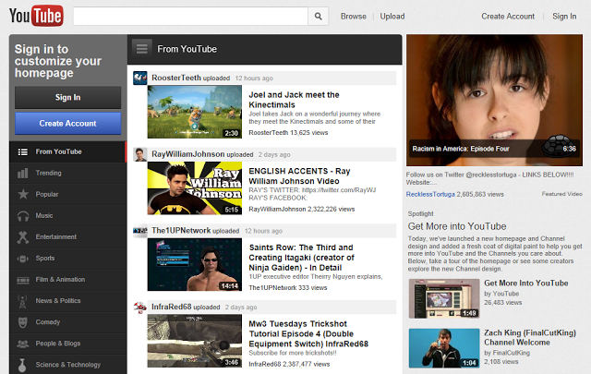Click the Trending bar chart icon

(22, 173)
